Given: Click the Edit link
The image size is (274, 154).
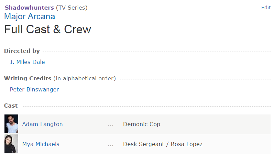Looking at the screenshot, I should tap(266, 8).
